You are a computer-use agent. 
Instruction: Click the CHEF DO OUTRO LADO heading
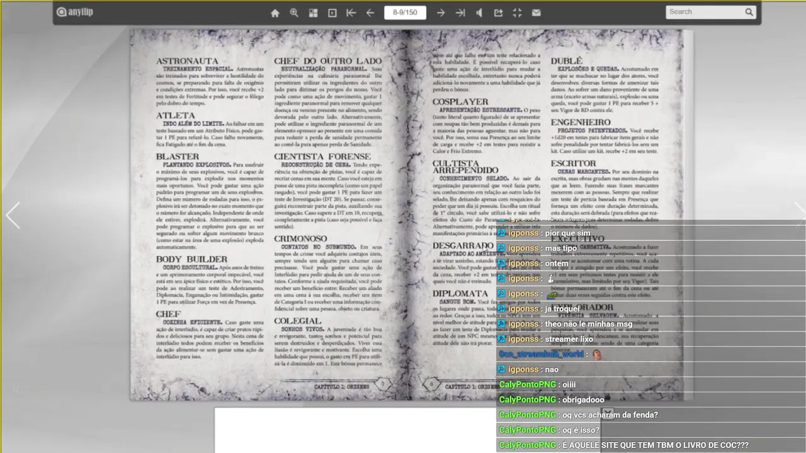click(x=327, y=61)
